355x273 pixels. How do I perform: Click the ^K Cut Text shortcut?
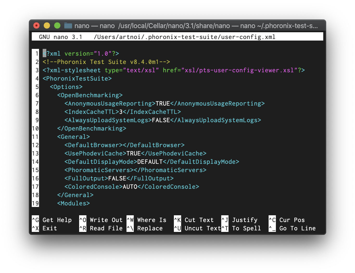[194, 220]
